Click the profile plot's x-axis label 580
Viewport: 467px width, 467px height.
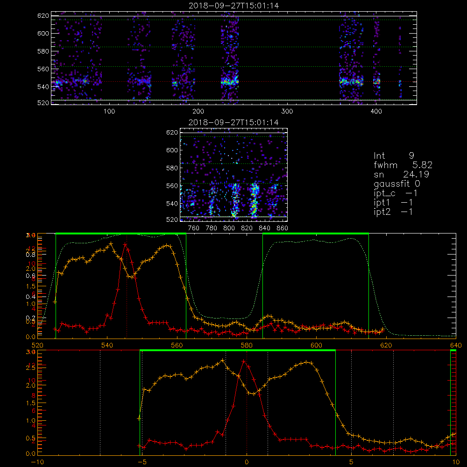point(247,346)
